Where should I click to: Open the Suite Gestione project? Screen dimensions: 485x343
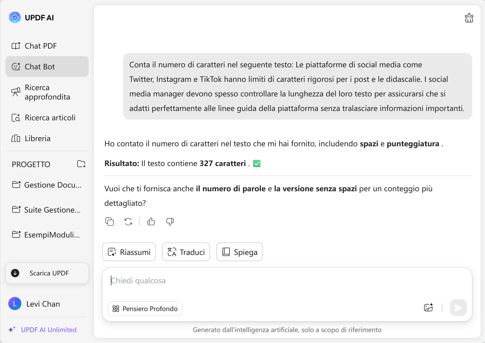coord(47,210)
